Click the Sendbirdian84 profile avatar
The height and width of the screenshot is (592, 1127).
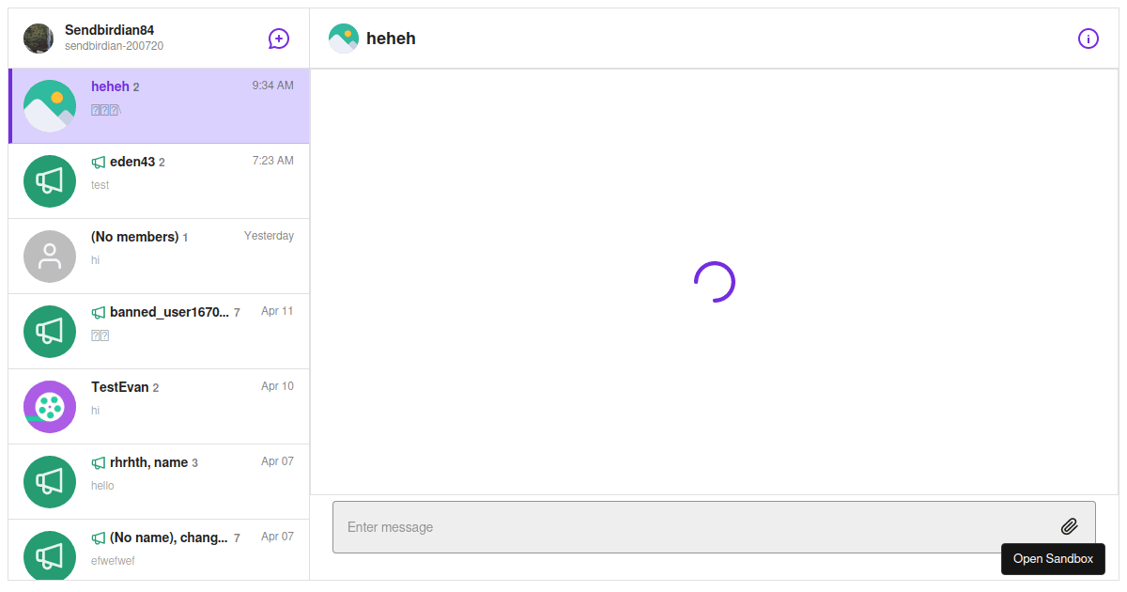click(39, 39)
